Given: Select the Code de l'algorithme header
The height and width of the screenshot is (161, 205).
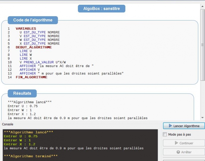Looking at the screenshot, I should click(x=33, y=20).
